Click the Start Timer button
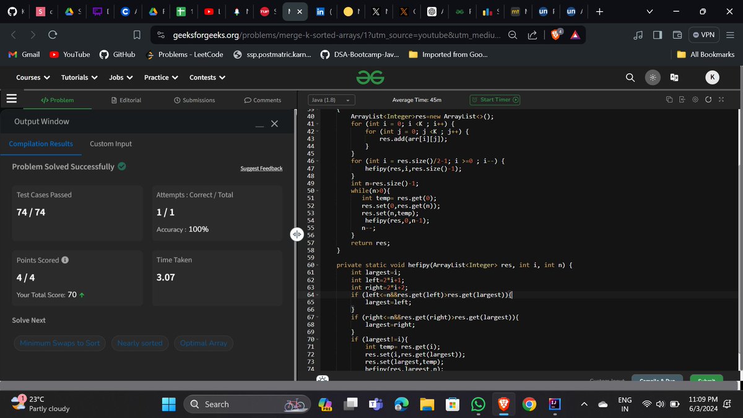The width and height of the screenshot is (743, 418). coord(495,100)
